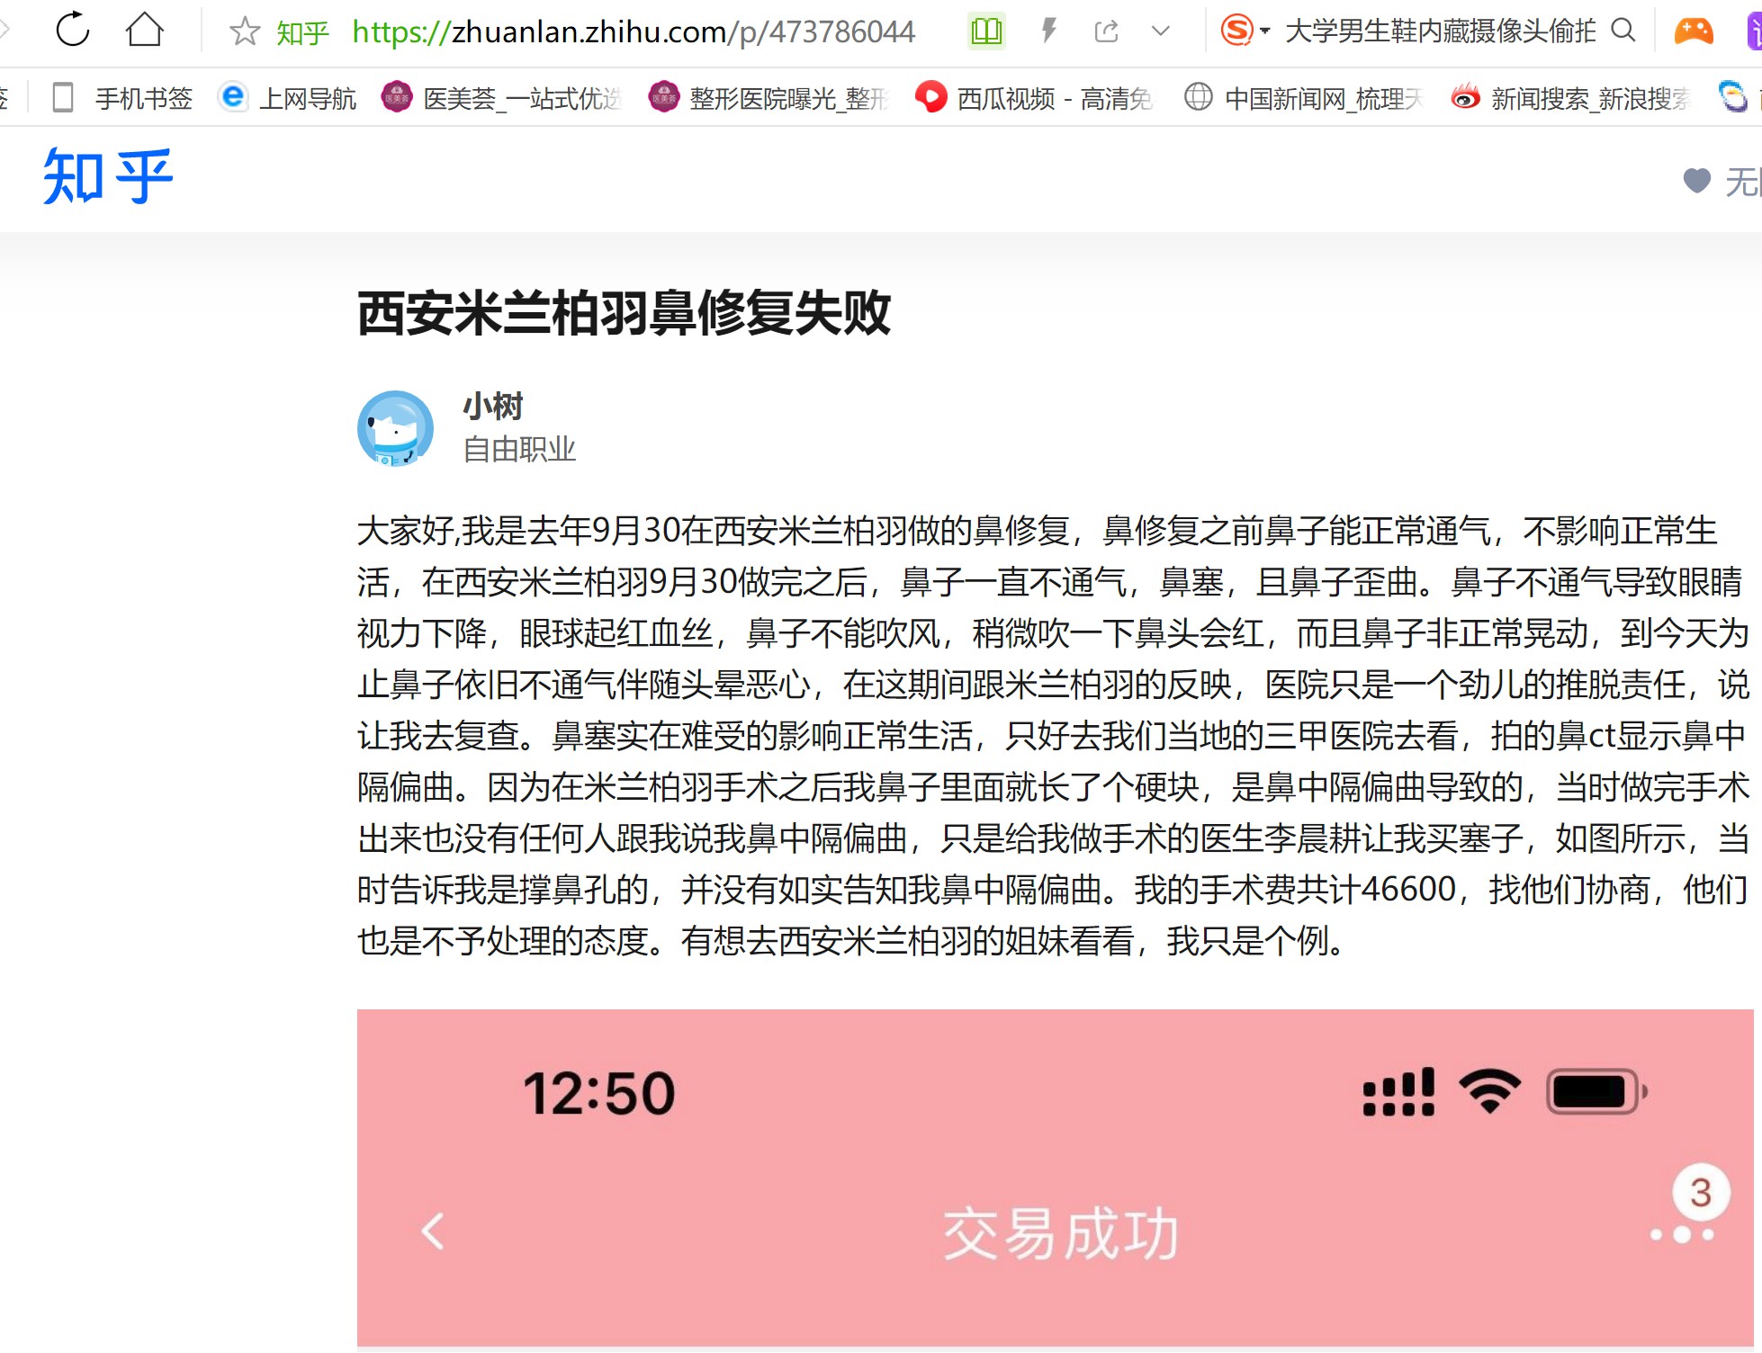Click the lightning bolt speed mode icon
The height and width of the screenshot is (1353, 1762).
tap(1048, 31)
